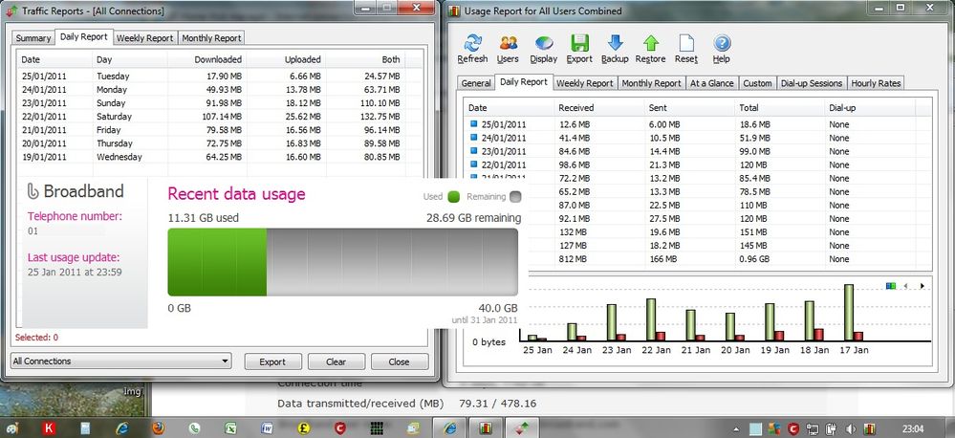Open Weekly Report tab in Usage Report
Screen dimensions: 955x438
click(x=585, y=83)
